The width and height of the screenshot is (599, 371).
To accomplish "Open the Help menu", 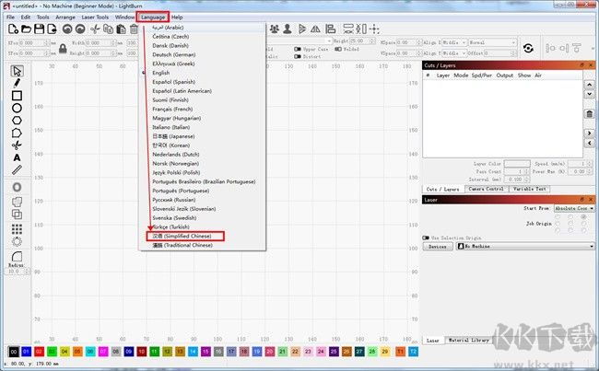I will [x=177, y=17].
